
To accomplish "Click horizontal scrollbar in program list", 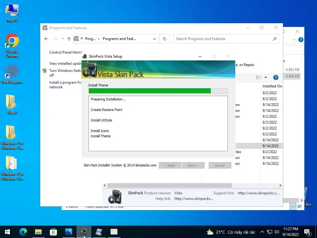I will tap(170, 185).
